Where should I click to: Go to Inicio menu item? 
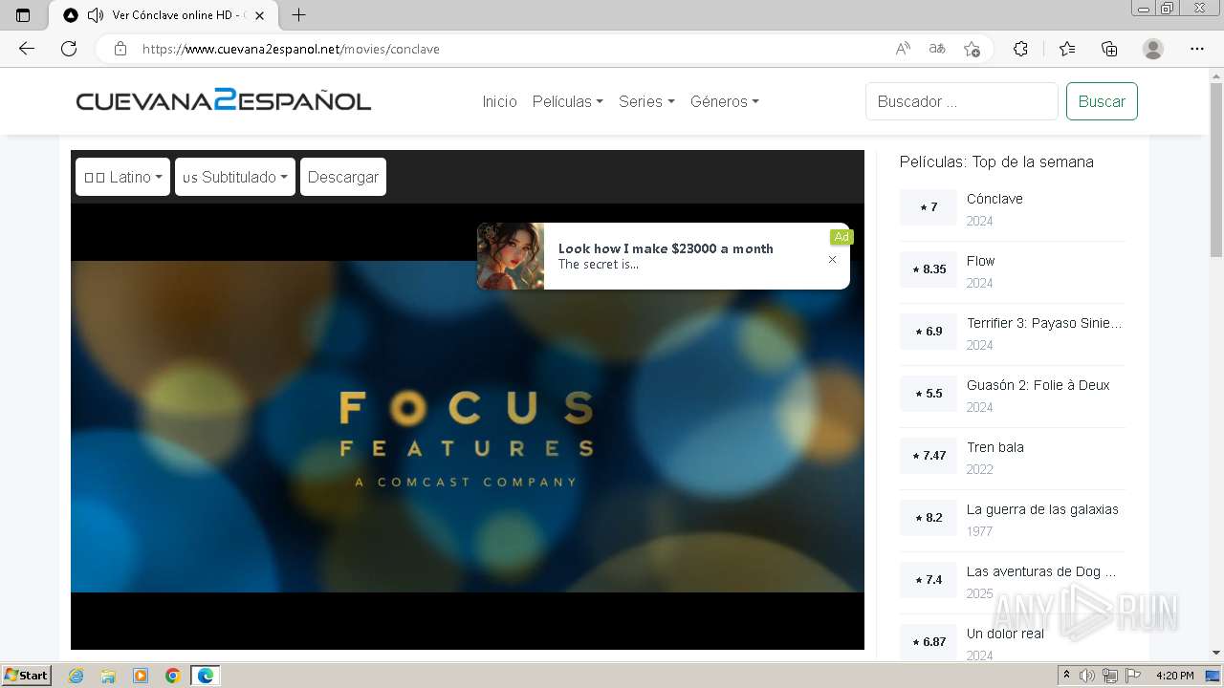tap(499, 101)
